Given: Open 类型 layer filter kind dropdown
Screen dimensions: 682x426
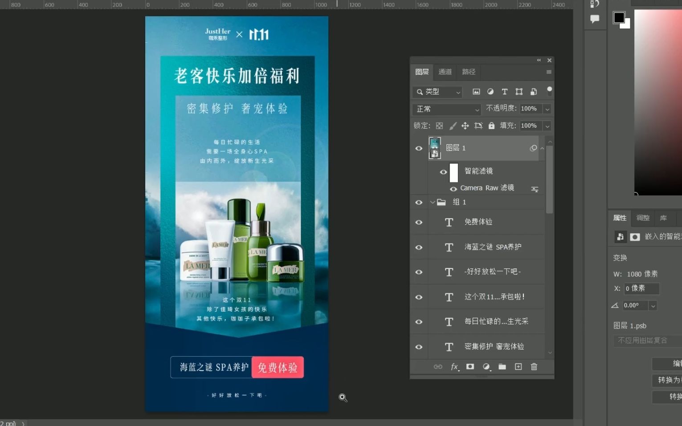Looking at the screenshot, I should [x=437, y=92].
